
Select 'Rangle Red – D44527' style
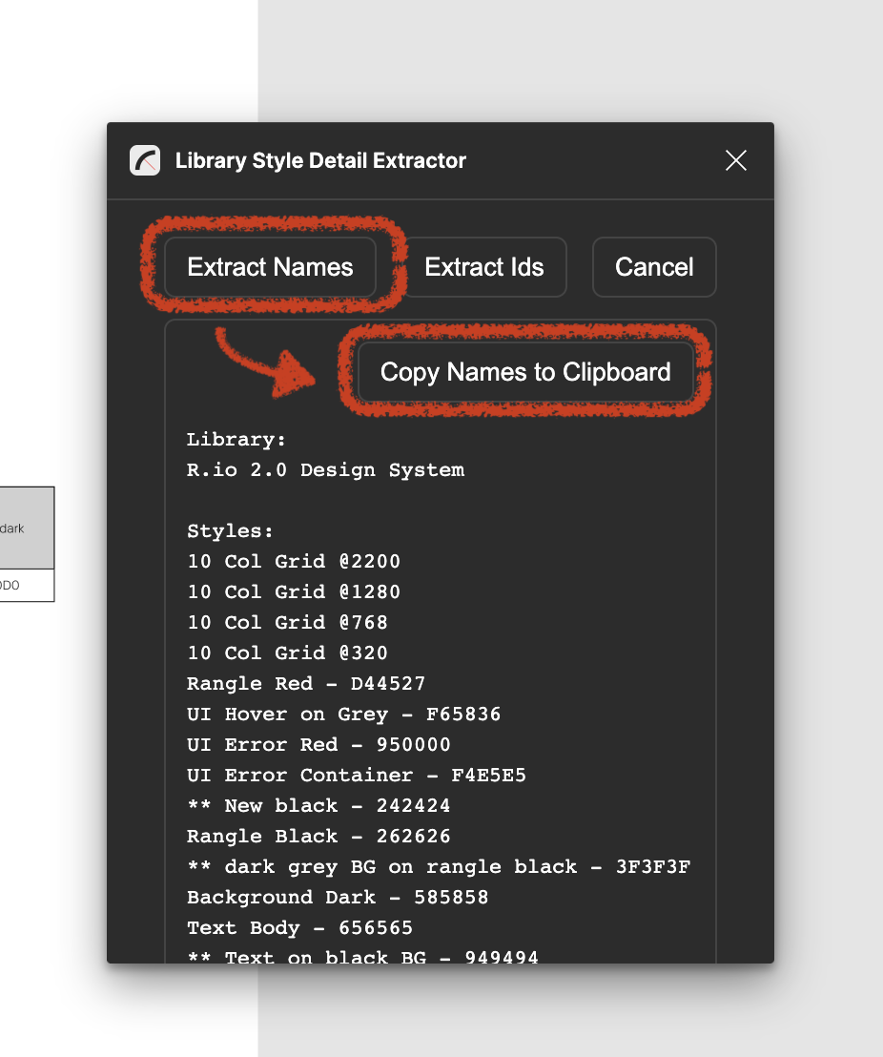(x=307, y=684)
